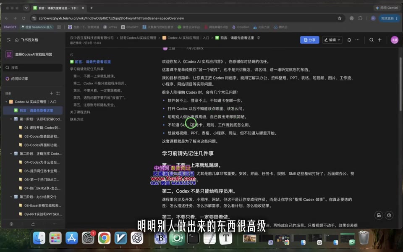The height and width of the screenshot is (252, 403).
Task: Open Terminal from the Dock
Action: coord(193,238)
